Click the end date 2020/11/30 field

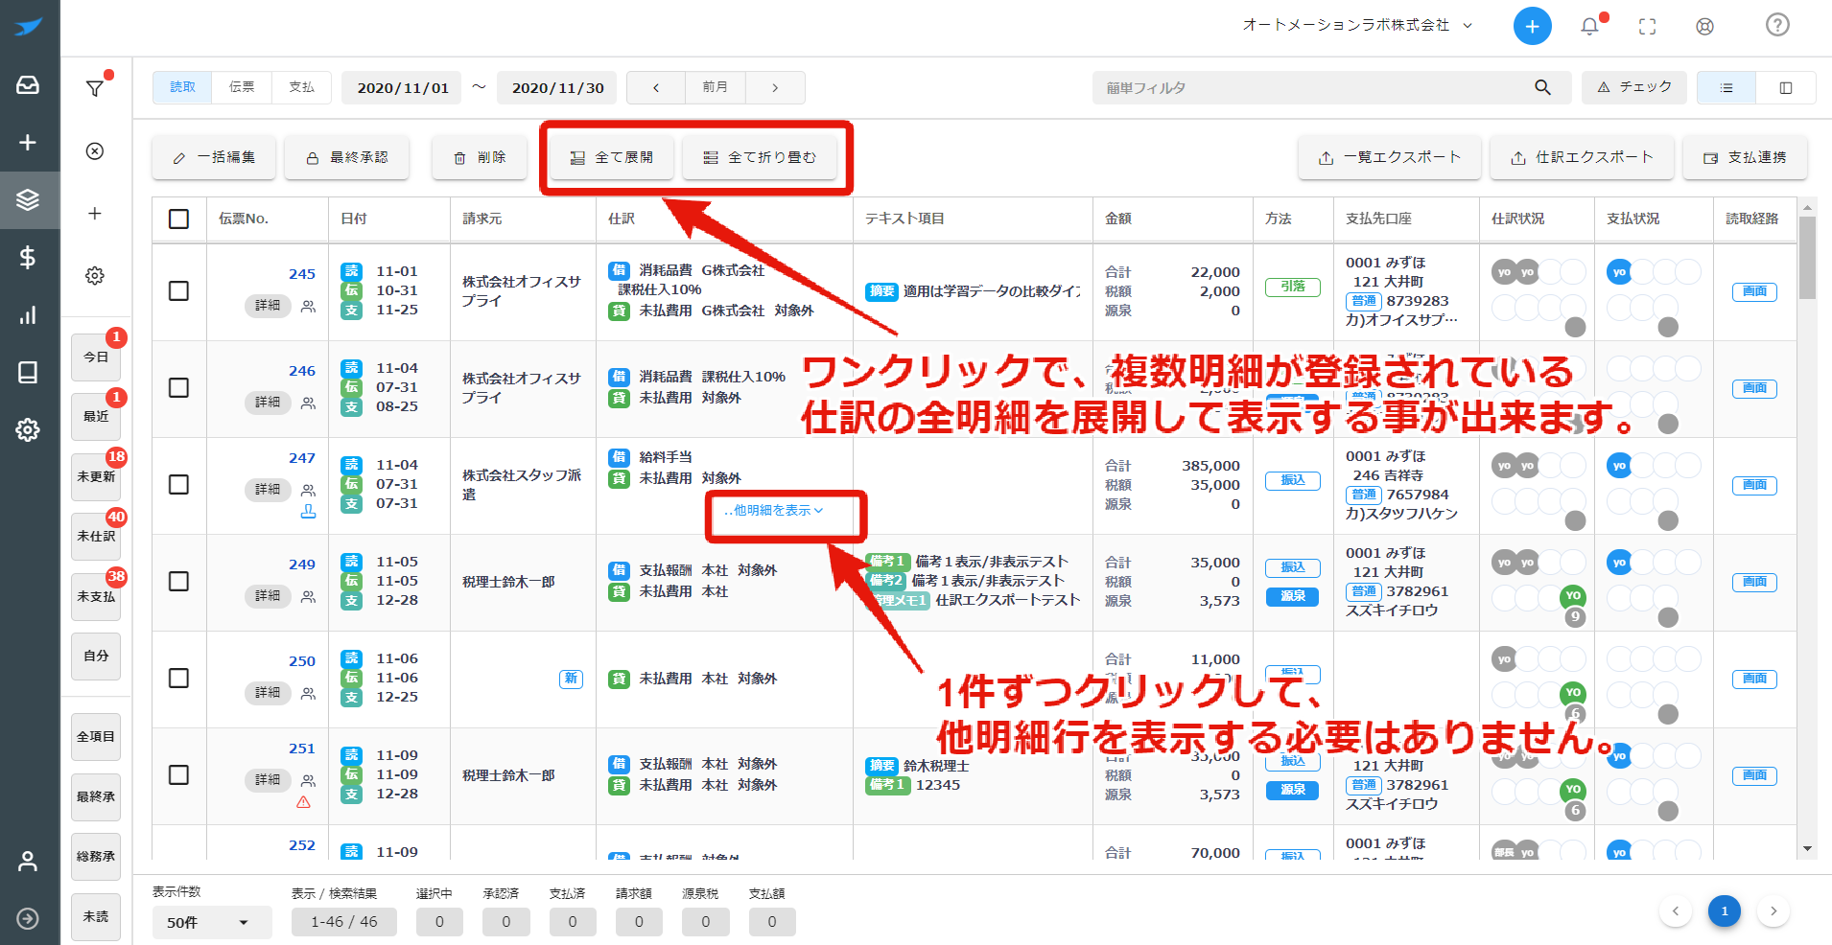(557, 87)
